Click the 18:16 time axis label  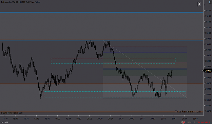47,119
